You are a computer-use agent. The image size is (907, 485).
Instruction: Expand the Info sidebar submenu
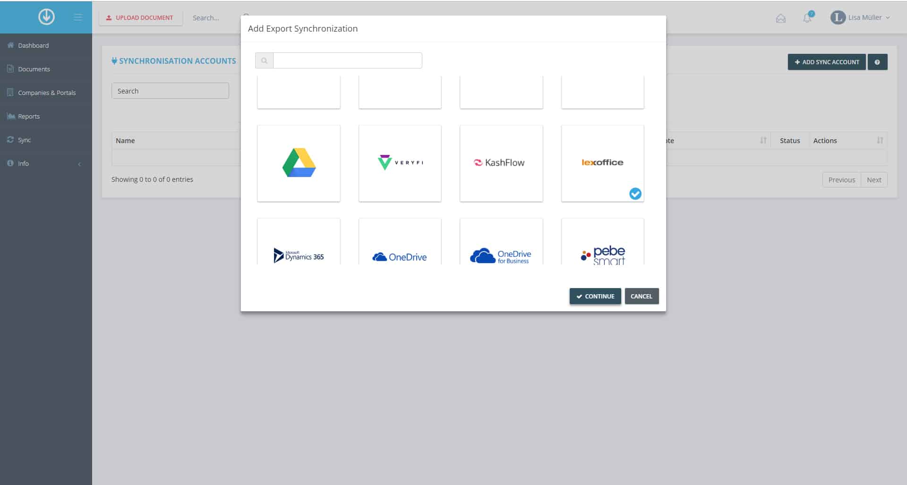pyautogui.click(x=46, y=163)
